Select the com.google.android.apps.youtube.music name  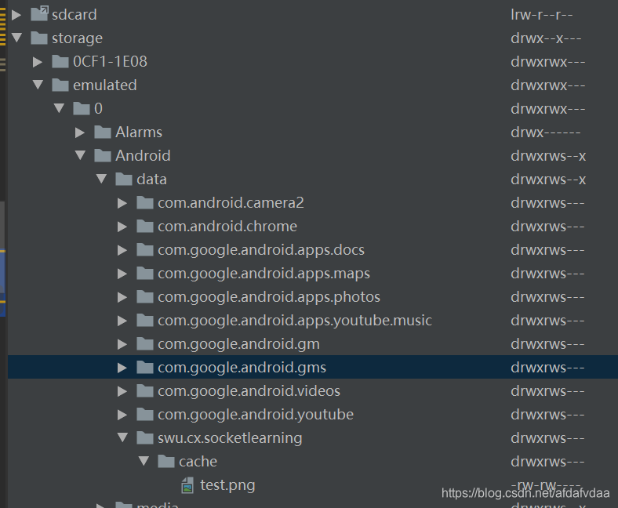click(x=295, y=321)
